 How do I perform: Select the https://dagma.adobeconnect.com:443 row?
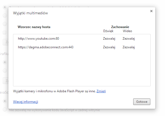(x=82, y=47)
